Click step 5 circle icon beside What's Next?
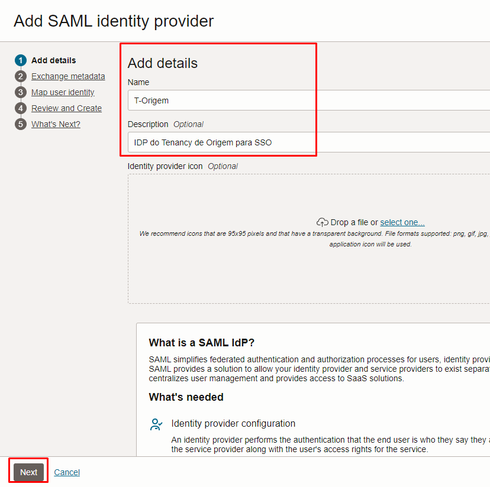The image size is (490, 487). (x=21, y=124)
